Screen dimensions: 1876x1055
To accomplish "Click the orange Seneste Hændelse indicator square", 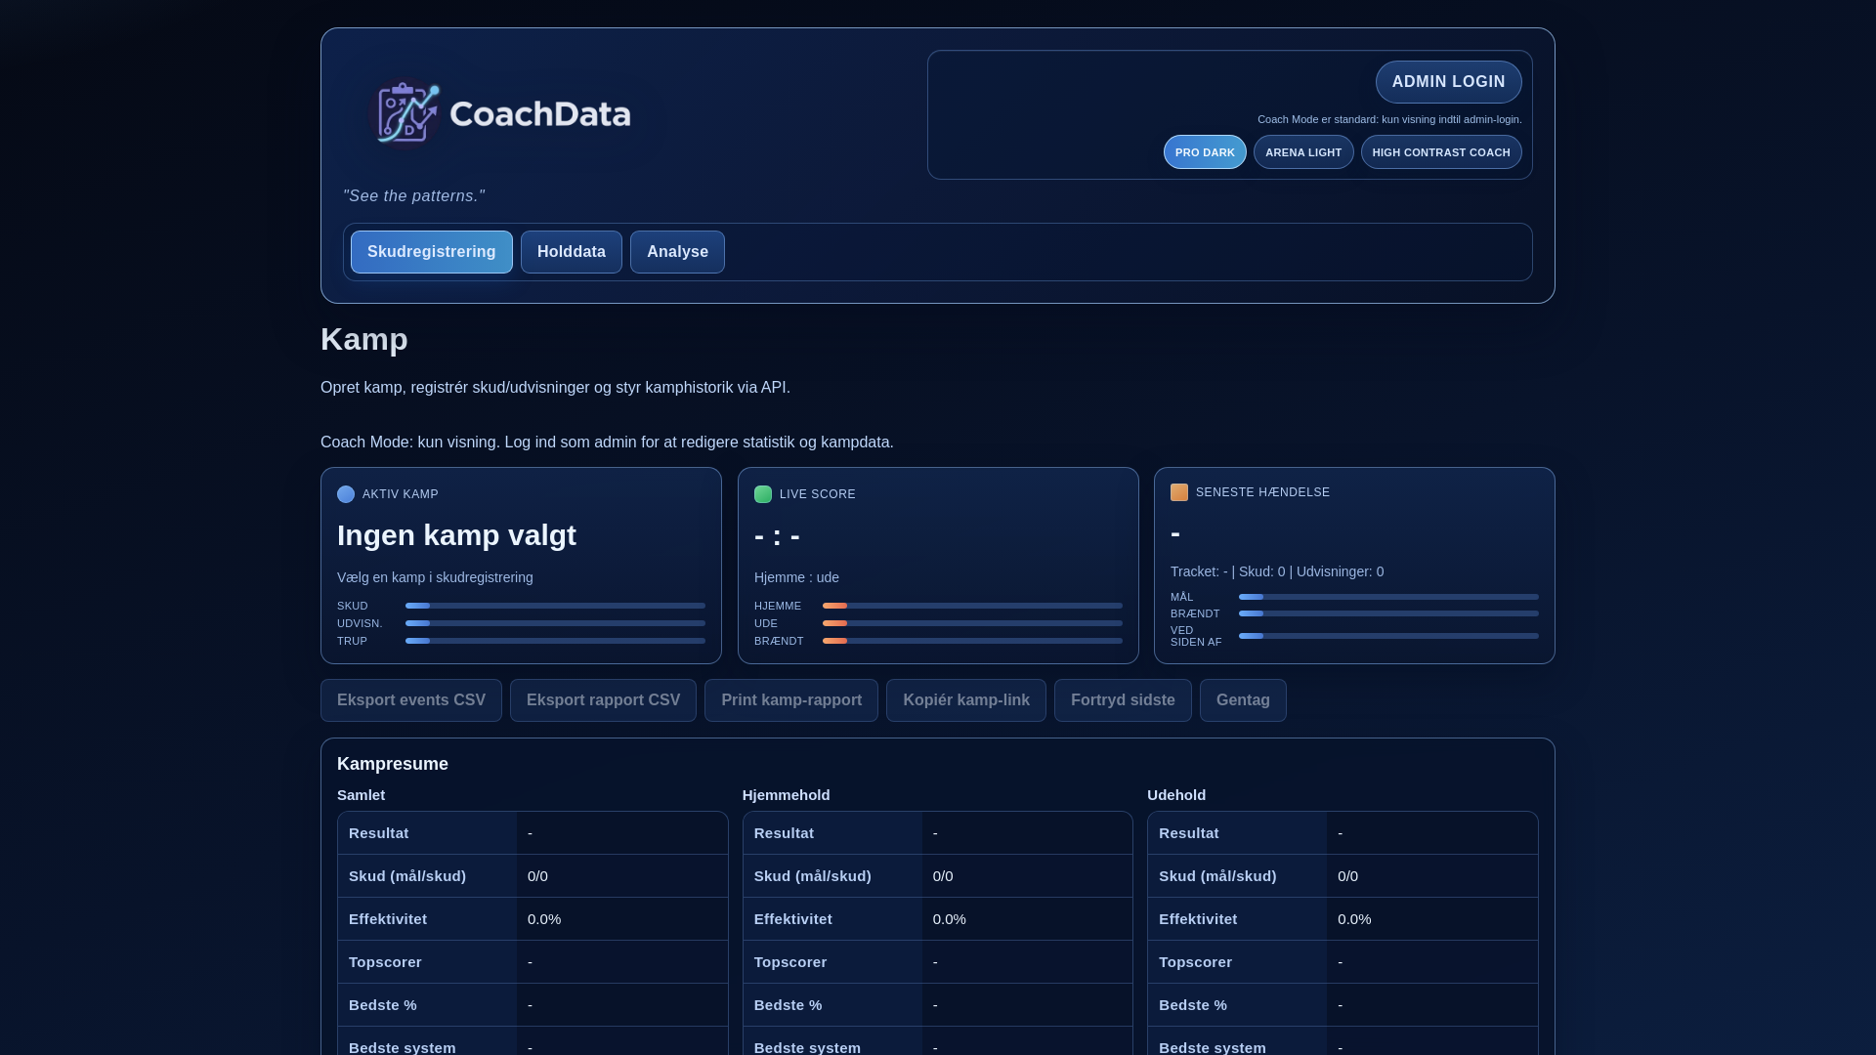I will point(1179,492).
